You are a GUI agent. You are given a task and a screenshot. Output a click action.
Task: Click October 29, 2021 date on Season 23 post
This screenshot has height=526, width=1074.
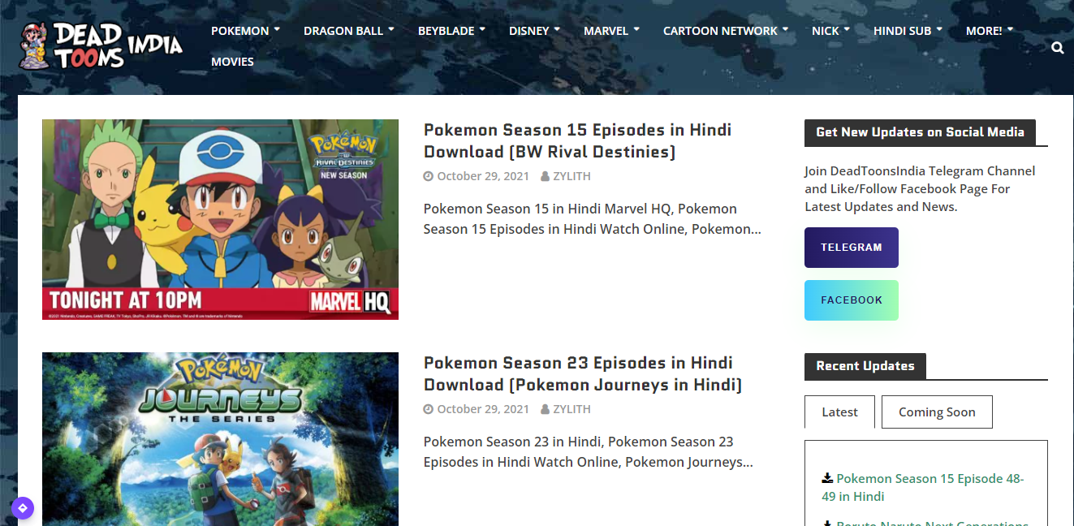click(x=483, y=409)
